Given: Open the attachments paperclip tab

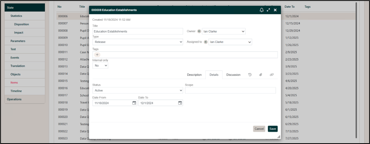Looking at the screenshot, I should 261,75.
